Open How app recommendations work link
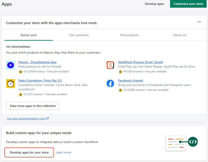This screenshot has width=208, height=162. [x=26, y=118]
